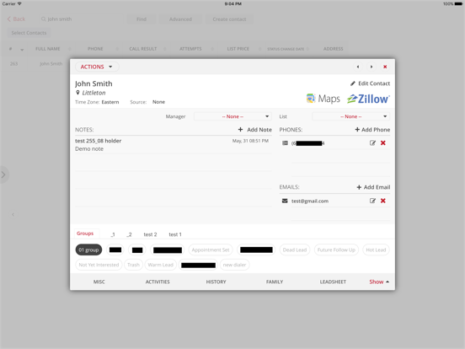Toggle Future Follow Up group tag
465x349 pixels.
click(x=336, y=250)
